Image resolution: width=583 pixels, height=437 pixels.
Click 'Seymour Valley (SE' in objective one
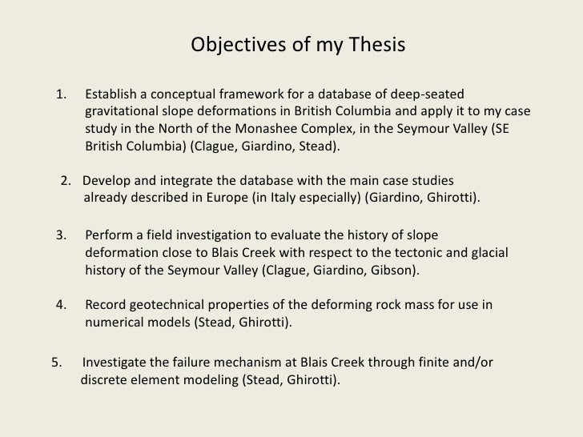click(x=453, y=129)
